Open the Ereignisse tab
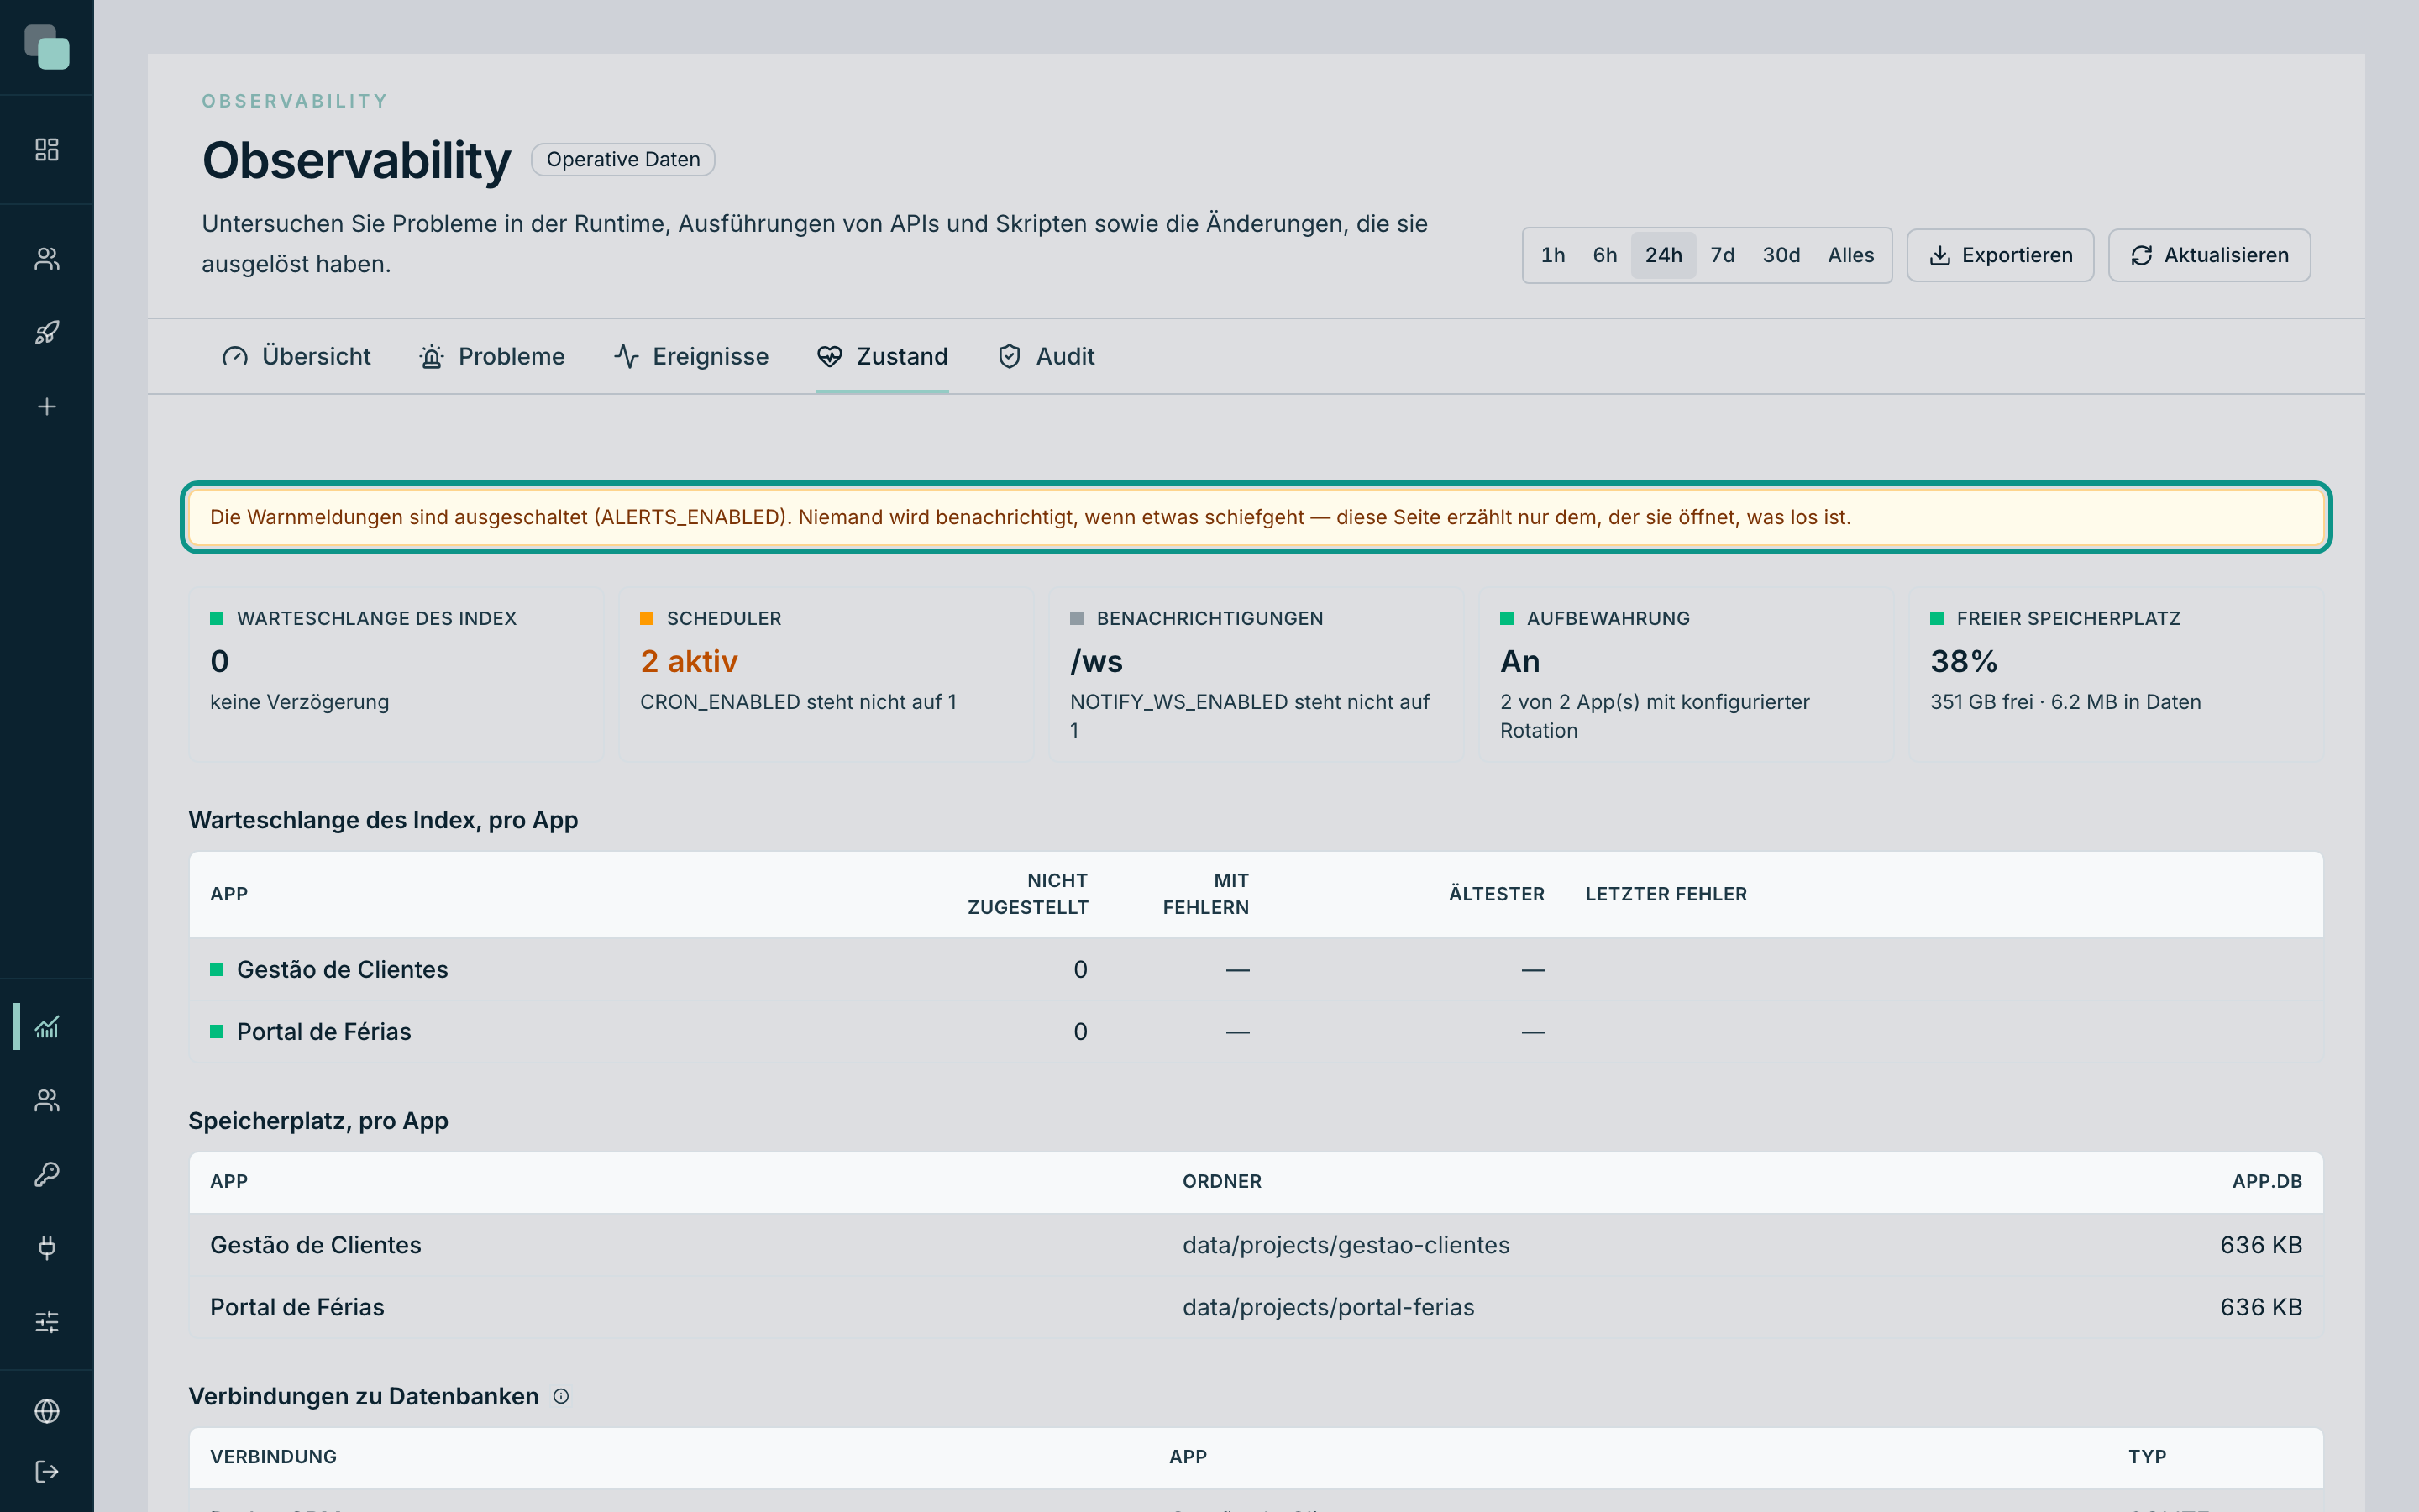 pyautogui.click(x=690, y=356)
